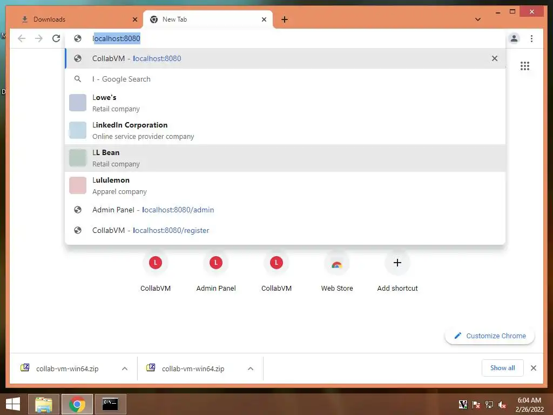Viewport: 553px width, 415px height.
Task: Open the Admin Panel shortcut tile
Action: click(x=216, y=272)
